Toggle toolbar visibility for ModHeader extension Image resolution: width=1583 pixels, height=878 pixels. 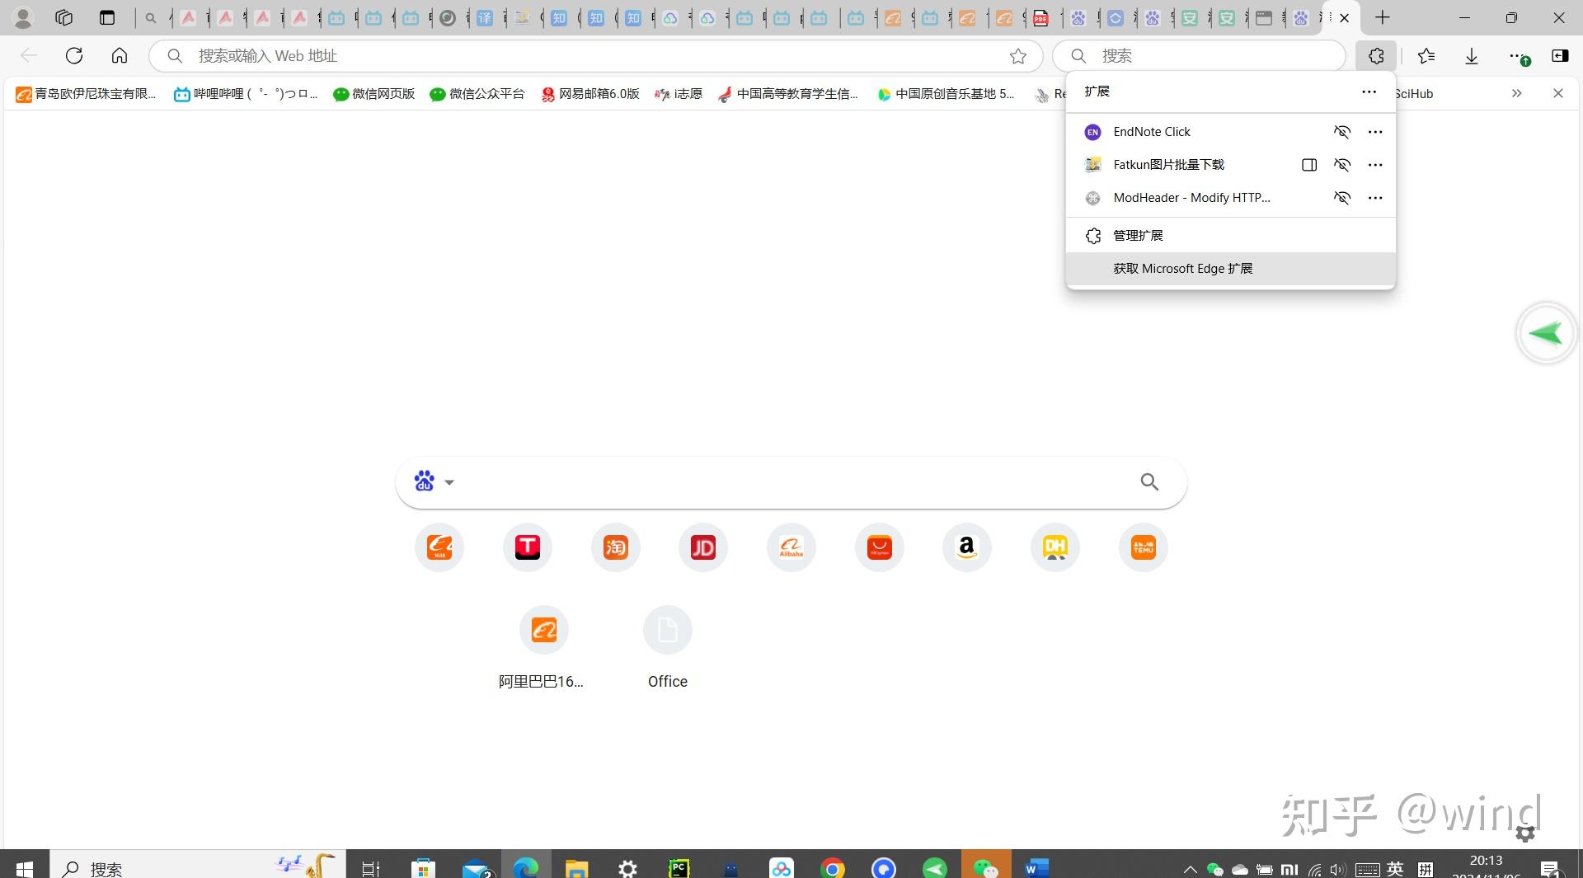1342,198
